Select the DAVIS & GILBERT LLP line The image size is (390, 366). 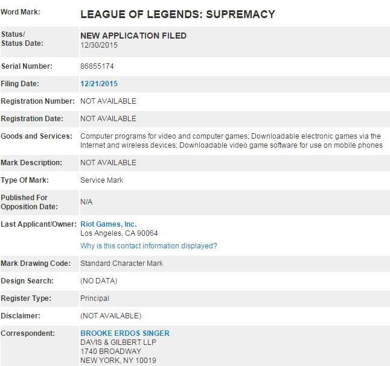coord(118,342)
